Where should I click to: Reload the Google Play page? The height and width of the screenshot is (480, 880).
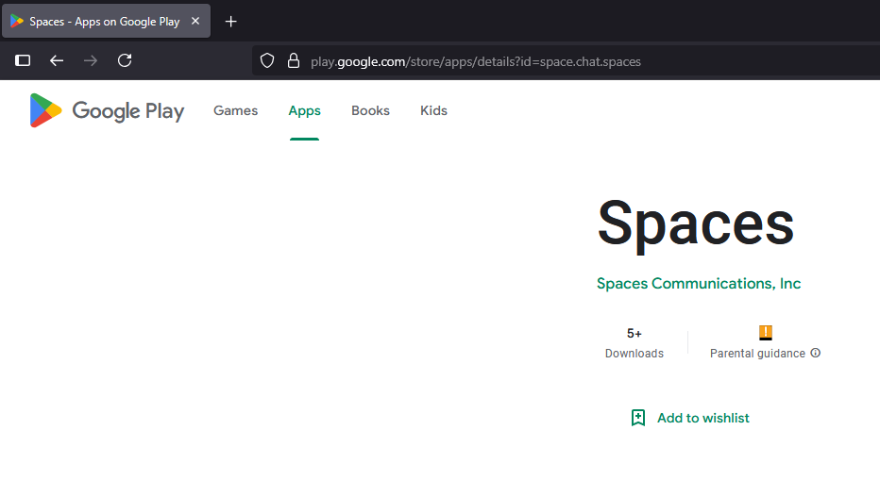click(125, 60)
